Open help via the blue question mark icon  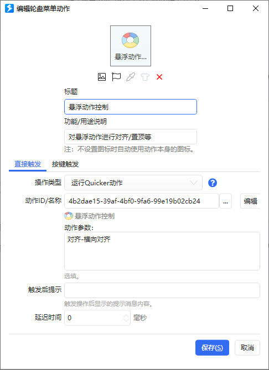coord(213,183)
